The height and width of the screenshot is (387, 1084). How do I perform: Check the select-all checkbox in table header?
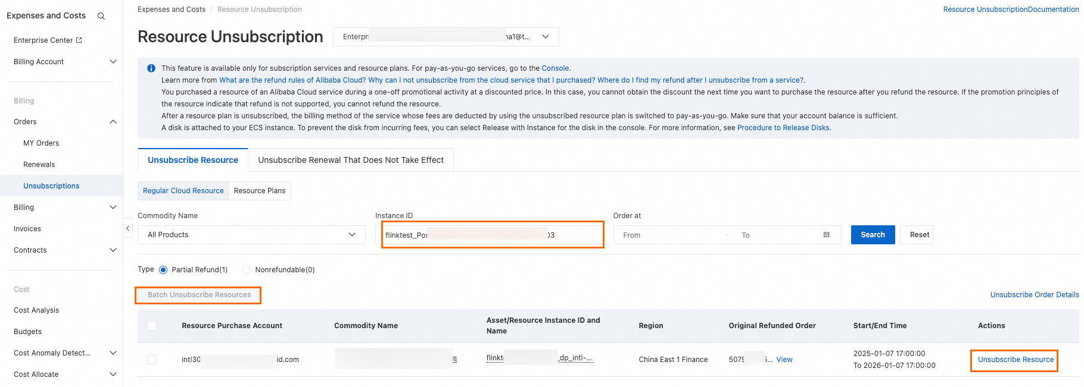pos(152,326)
